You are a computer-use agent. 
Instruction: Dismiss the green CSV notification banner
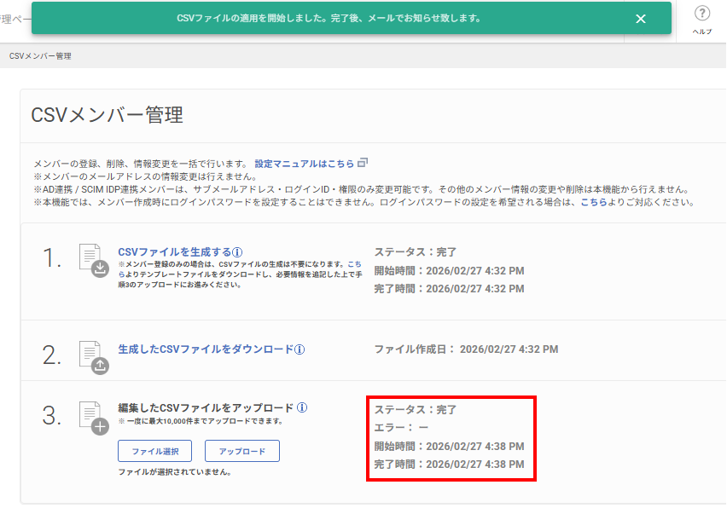pyautogui.click(x=640, y=19)
